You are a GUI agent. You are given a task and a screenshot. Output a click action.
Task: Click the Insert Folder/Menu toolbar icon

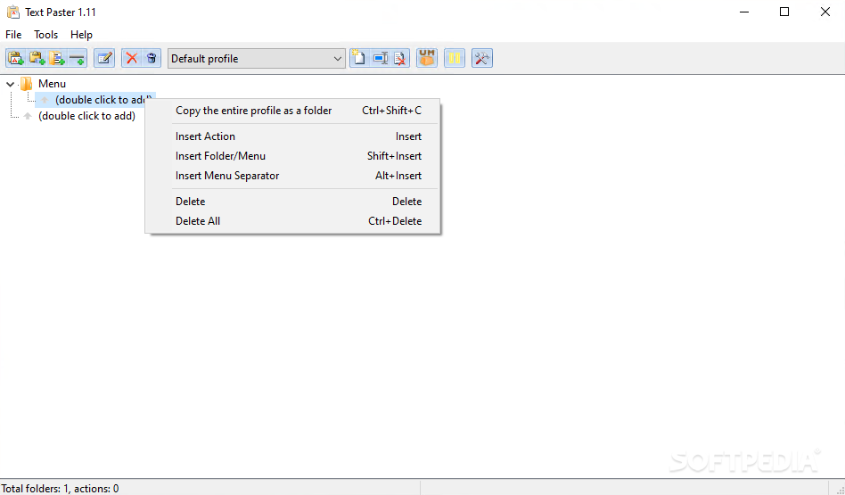[x=56, y=58]
